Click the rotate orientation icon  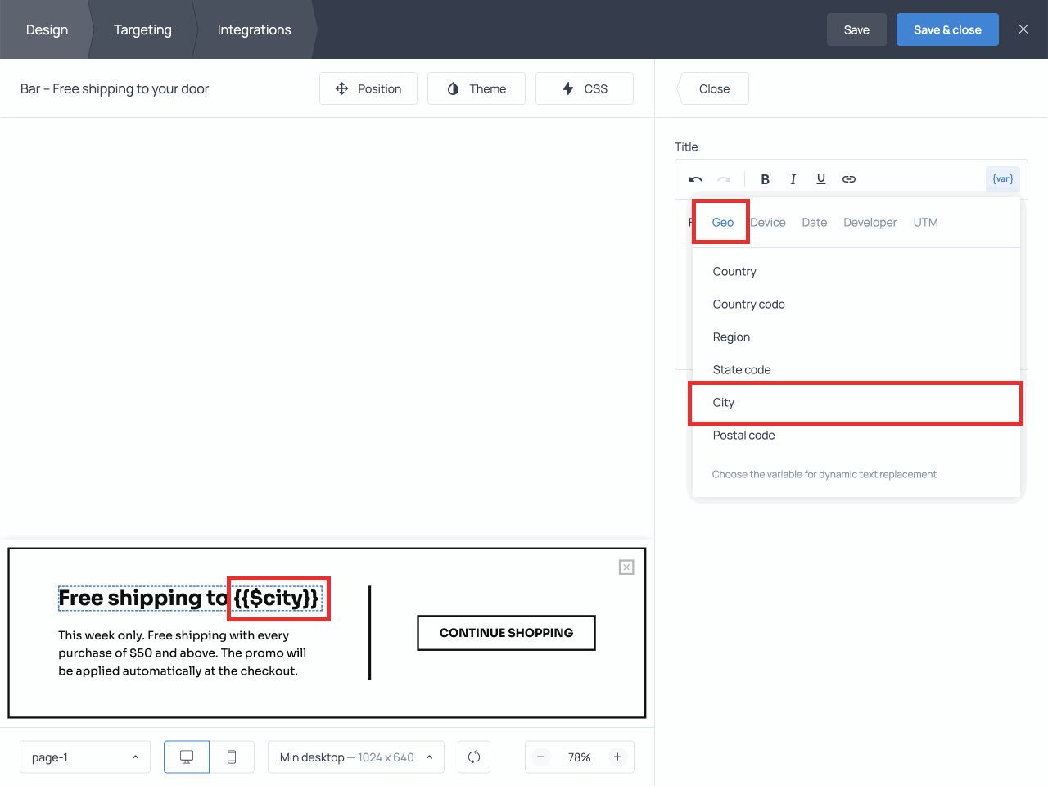[x=474, y=757]
